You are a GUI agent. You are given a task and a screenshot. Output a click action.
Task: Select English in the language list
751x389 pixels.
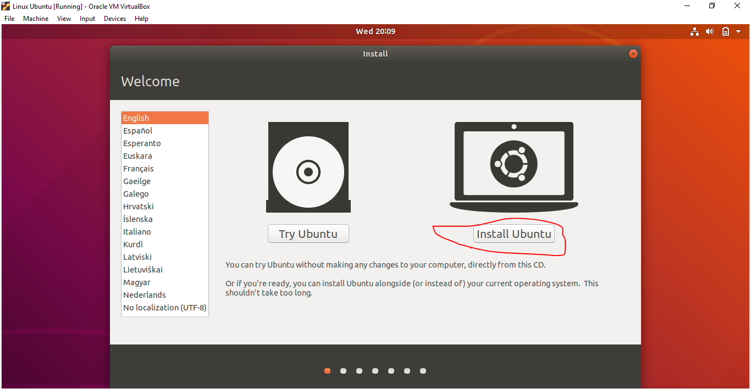(165, 118)
